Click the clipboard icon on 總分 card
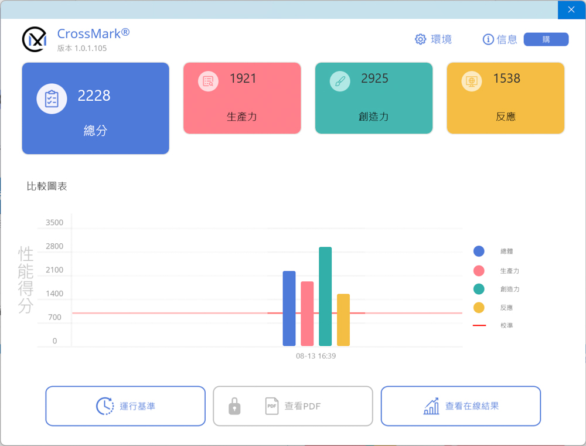 point(52,98)
